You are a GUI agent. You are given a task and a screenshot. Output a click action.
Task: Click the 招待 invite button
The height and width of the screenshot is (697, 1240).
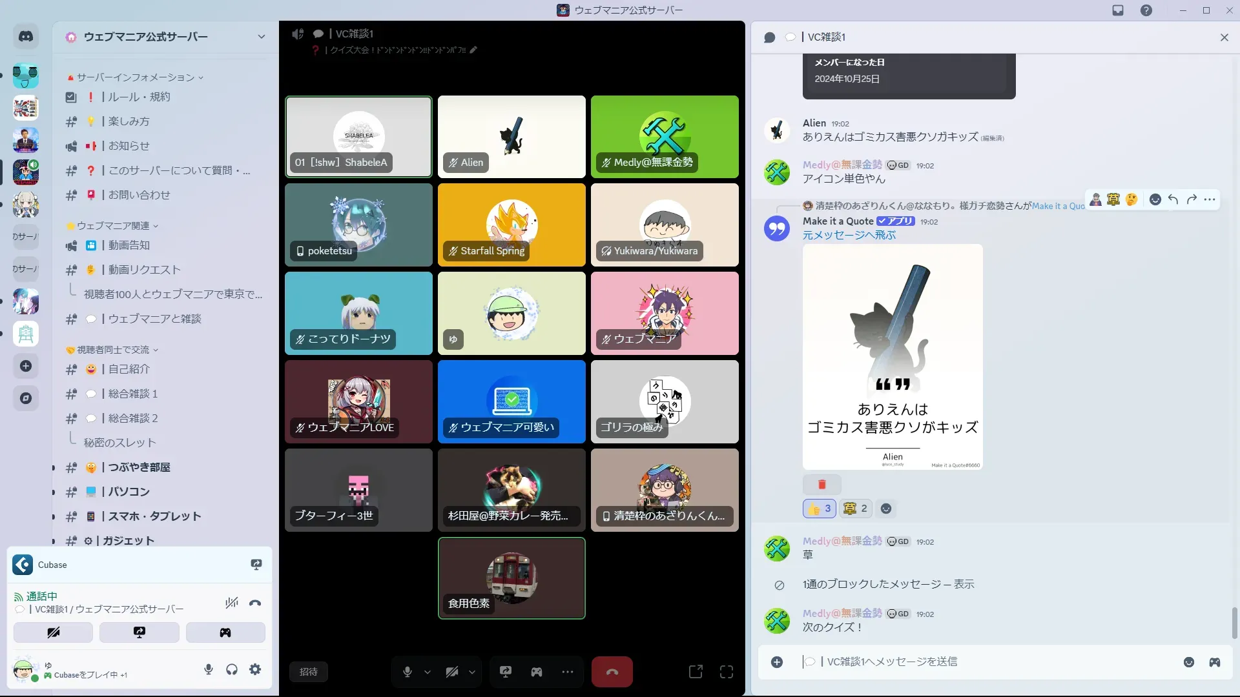(x=309, y=672)
